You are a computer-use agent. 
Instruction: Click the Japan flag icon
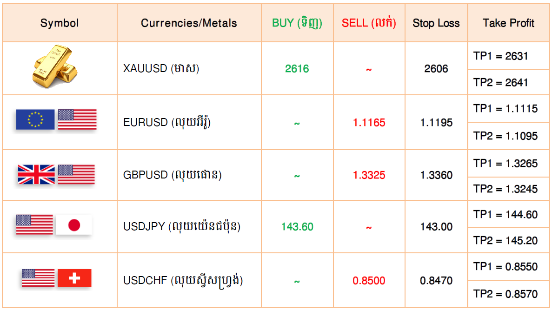(74, 225)
